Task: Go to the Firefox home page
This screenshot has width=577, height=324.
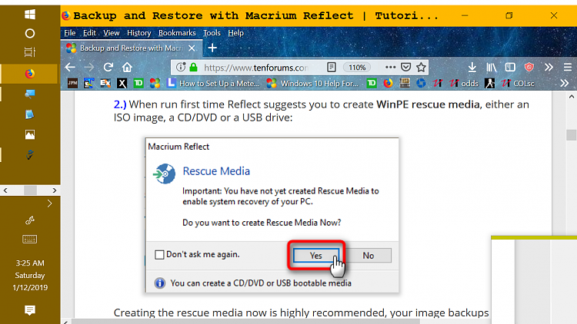Action: coord(127,68)
